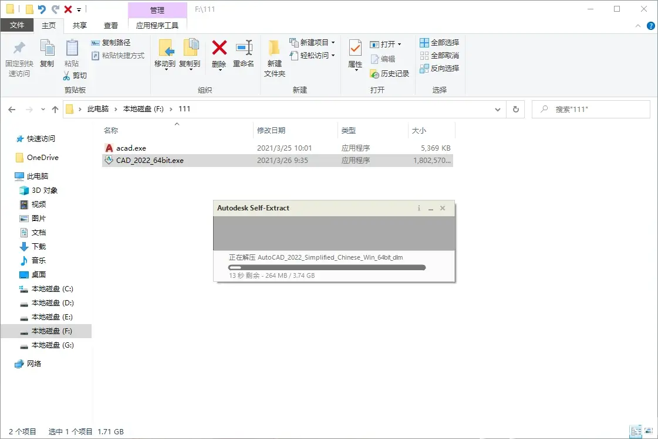Switch to the details view in the status bar
The width and height of the screenshot is (658, 439).
pyautogui.click(x=636, y=431)
